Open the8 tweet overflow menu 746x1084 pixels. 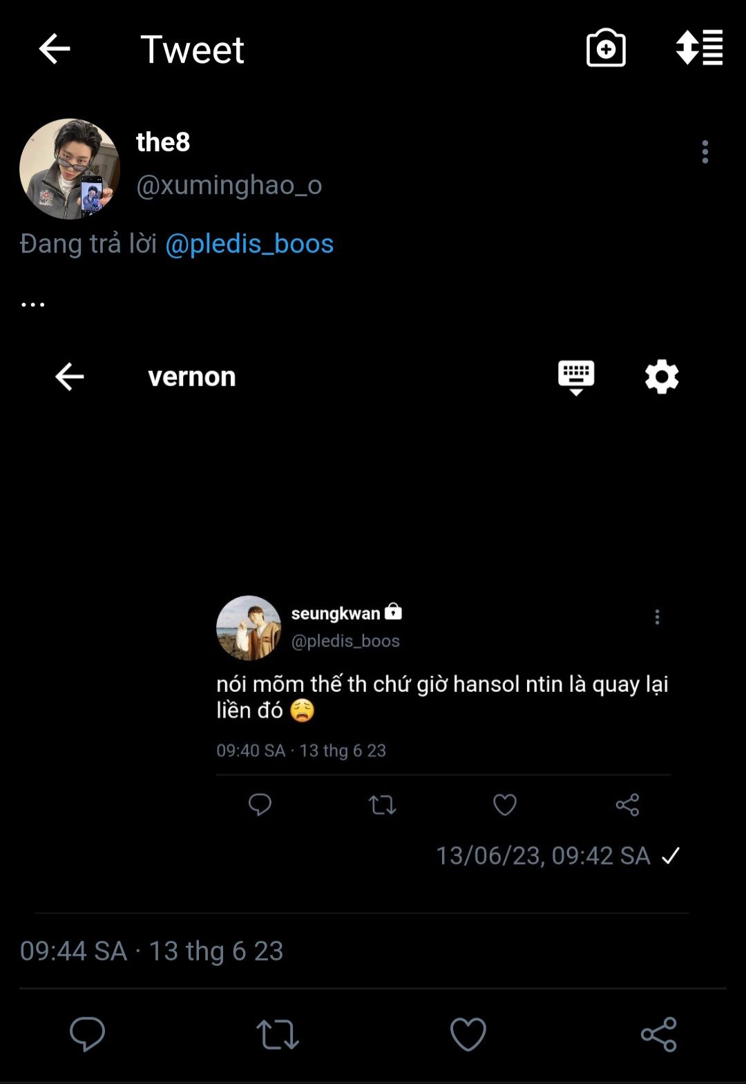(705, 152)
